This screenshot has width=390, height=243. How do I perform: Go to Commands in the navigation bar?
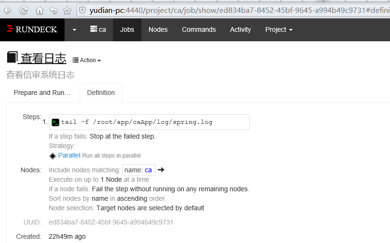point(199,29)
